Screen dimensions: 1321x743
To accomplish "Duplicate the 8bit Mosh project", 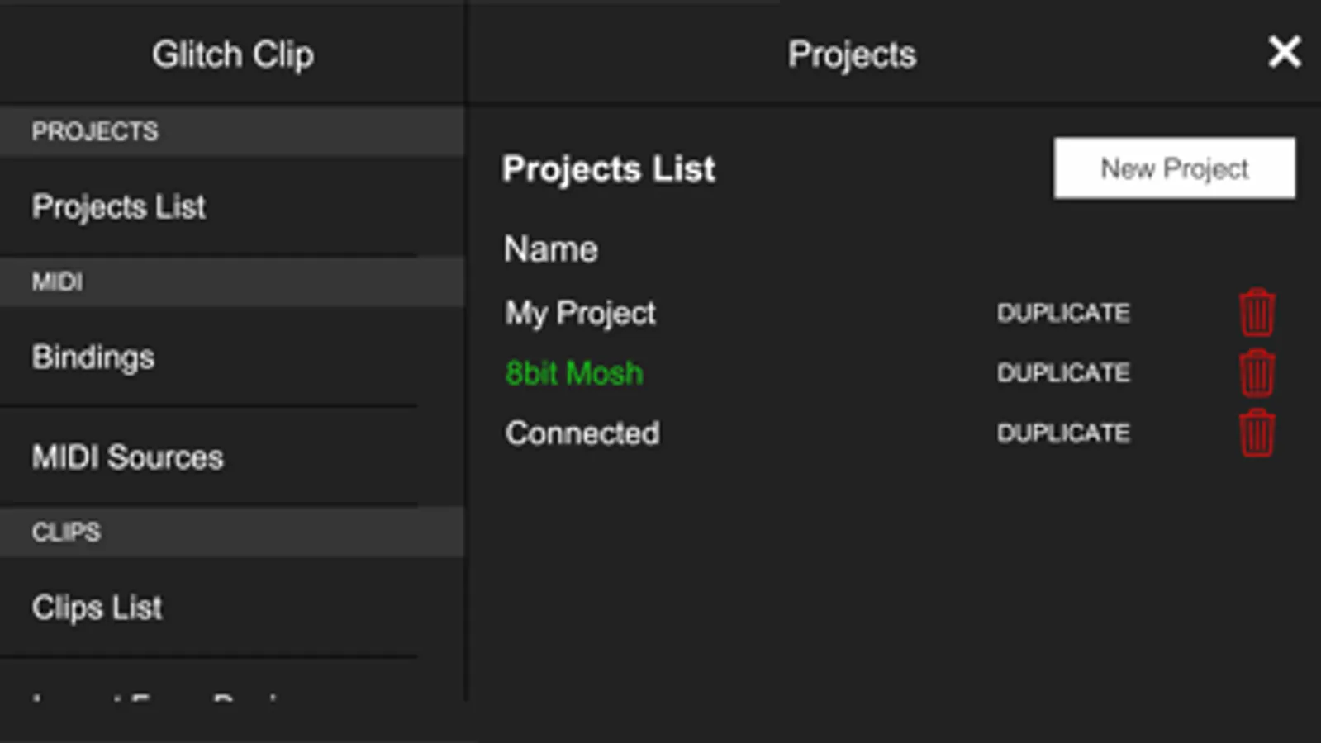I will pos(1063,373).
